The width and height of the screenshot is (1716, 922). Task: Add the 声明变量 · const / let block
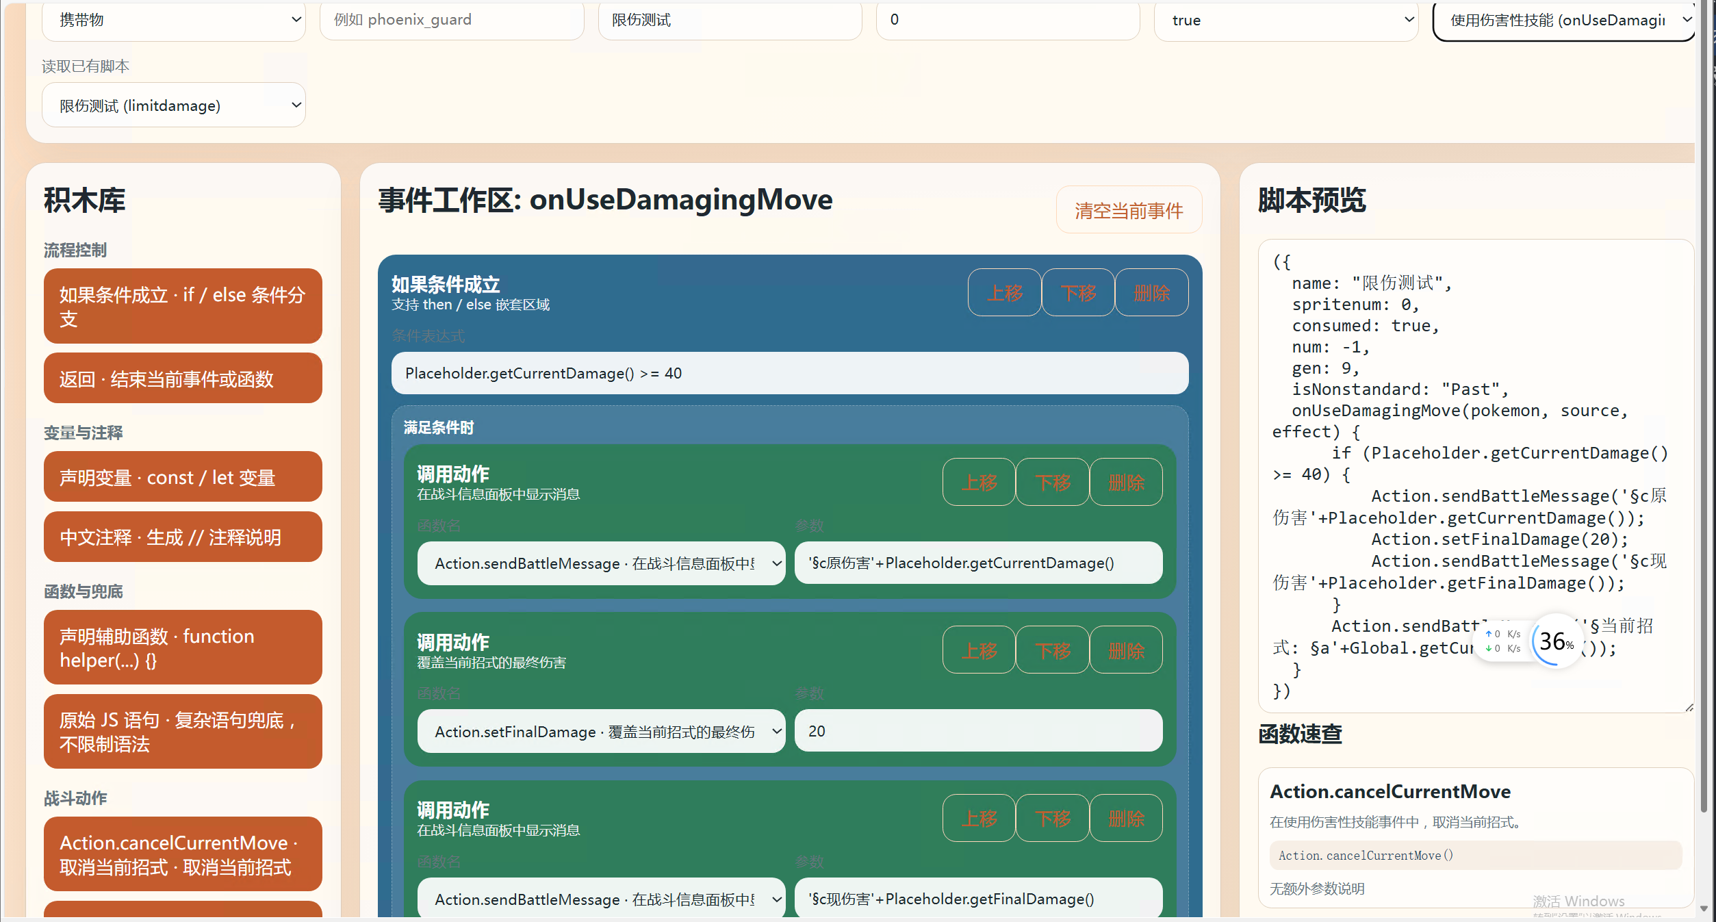183,477
